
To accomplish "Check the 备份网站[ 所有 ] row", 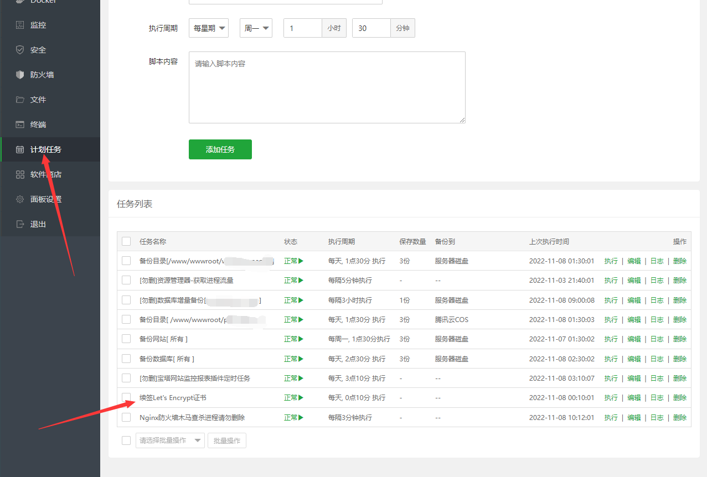I will [x=126, y=339].
